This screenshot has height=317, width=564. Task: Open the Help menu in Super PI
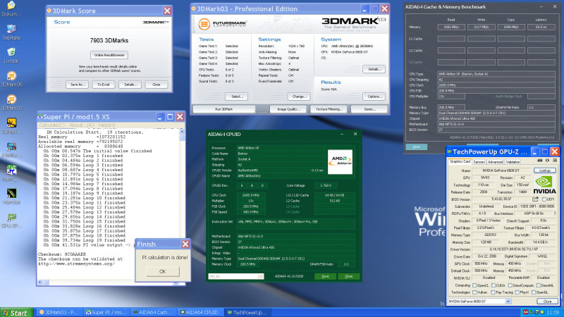pos(107,125)
